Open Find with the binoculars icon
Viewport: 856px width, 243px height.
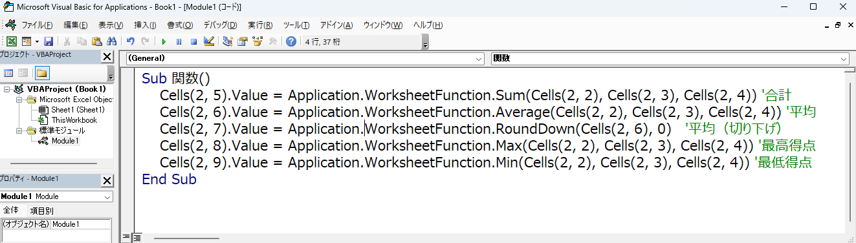[x=111, y=41]
